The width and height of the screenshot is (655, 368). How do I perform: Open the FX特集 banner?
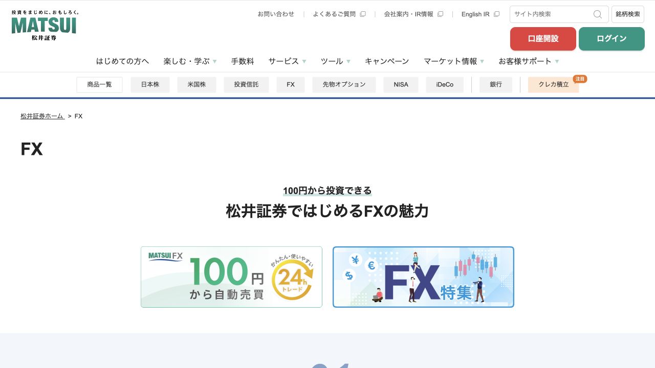pos(423,277)
